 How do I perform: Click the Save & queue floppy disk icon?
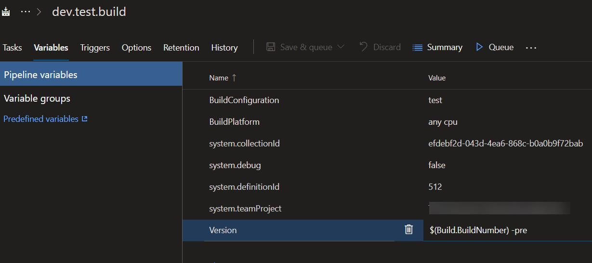point(271,47)
